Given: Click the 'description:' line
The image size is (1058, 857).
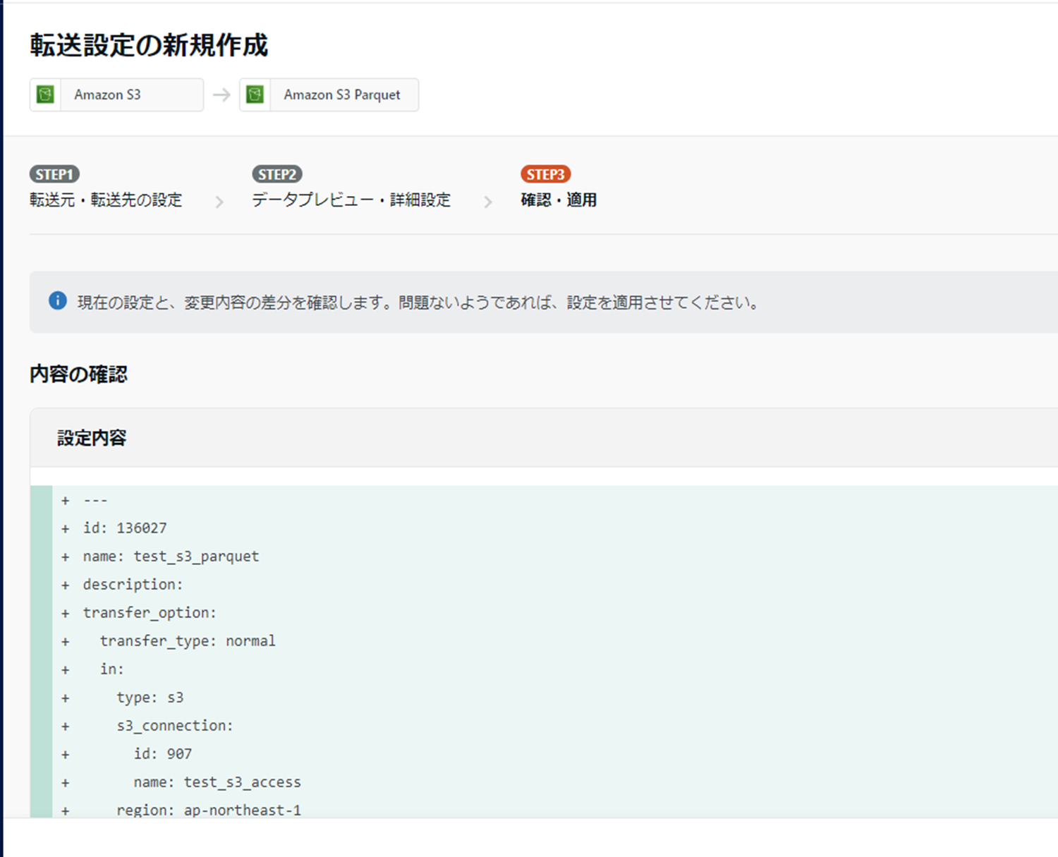Looking at the screenshot, I should [133, 585].
